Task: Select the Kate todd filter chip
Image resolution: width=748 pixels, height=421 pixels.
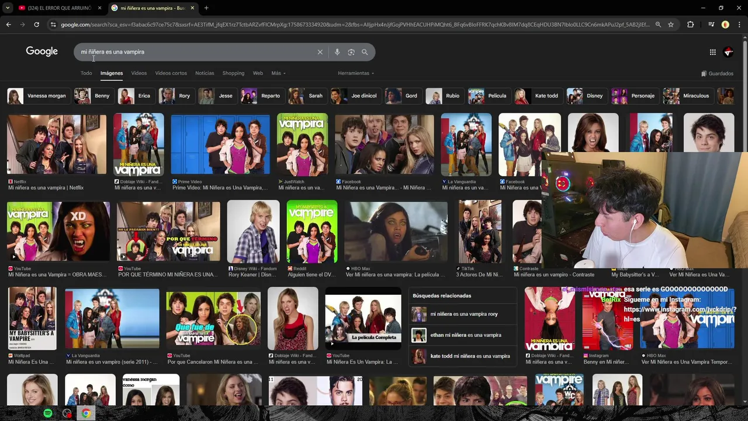Action: tap(538, 96)
